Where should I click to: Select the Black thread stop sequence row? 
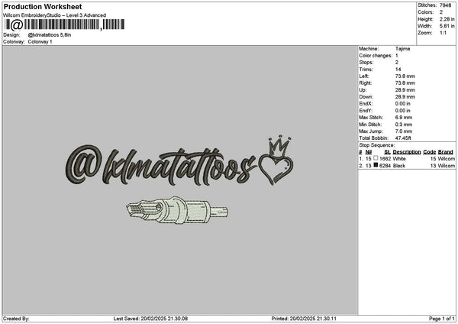[407, 165]
